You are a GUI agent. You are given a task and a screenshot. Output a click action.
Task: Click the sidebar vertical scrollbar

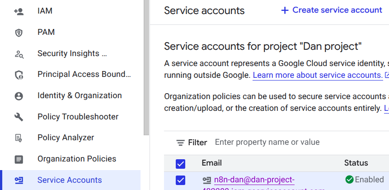146,68
